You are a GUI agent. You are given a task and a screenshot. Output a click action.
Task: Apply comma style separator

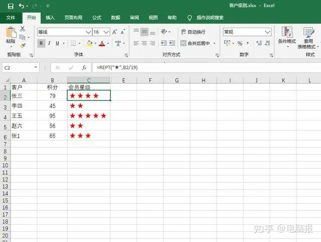point(248,43)
